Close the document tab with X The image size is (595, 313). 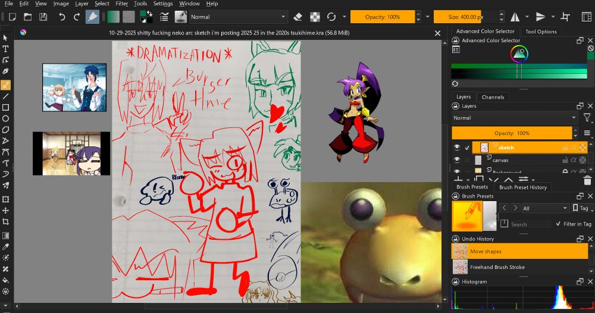(437, 33)
